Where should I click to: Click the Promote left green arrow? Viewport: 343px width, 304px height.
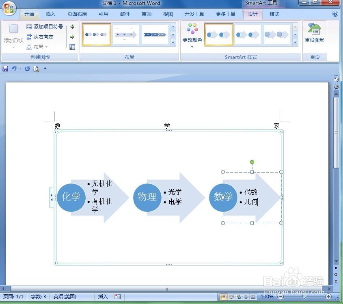click(72, 27)
